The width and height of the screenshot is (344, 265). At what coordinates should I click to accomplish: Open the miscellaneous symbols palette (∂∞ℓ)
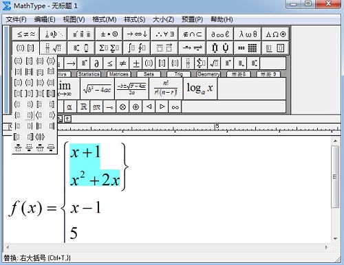220,34
